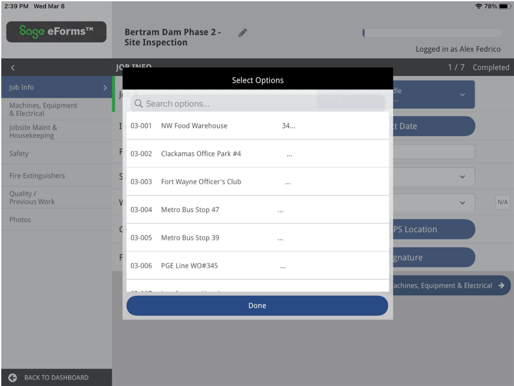The image size is (514, 386).
Task: Click the Done button in dialog
Action: (257, 305)
